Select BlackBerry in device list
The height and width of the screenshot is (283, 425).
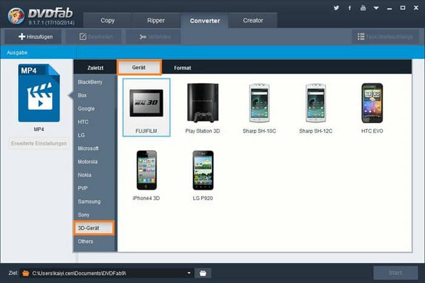coord(90,82)
